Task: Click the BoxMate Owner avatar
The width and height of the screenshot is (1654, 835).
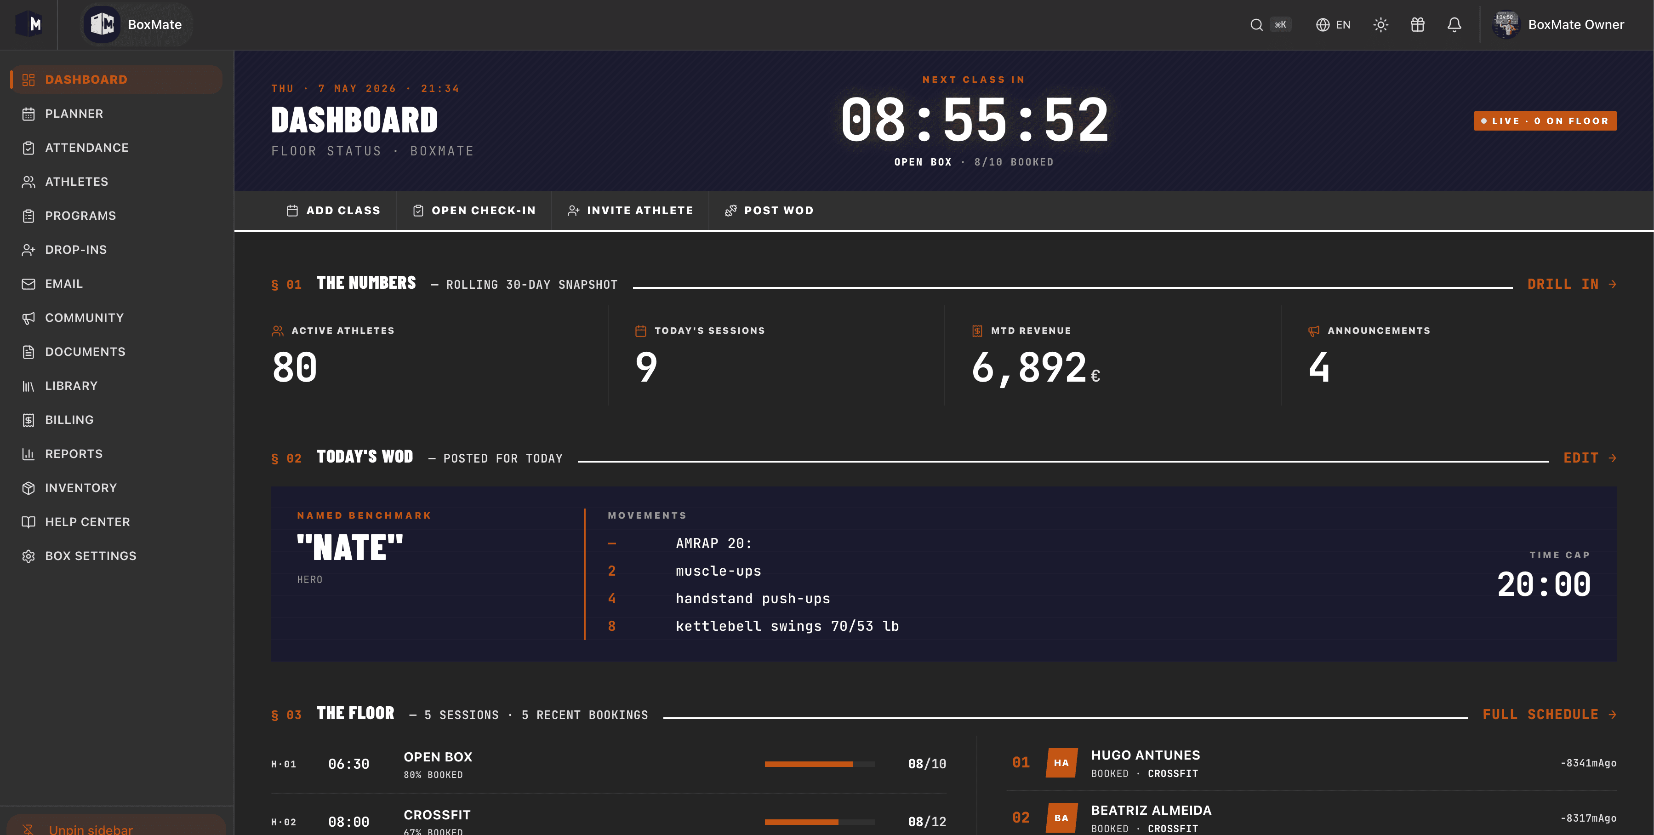Action: click(x=1506, y=24)
